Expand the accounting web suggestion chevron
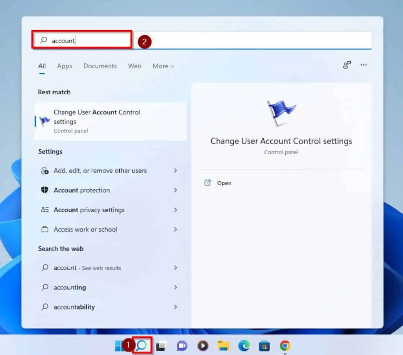The width and height of the screenshot is (403, 355). 176,287
